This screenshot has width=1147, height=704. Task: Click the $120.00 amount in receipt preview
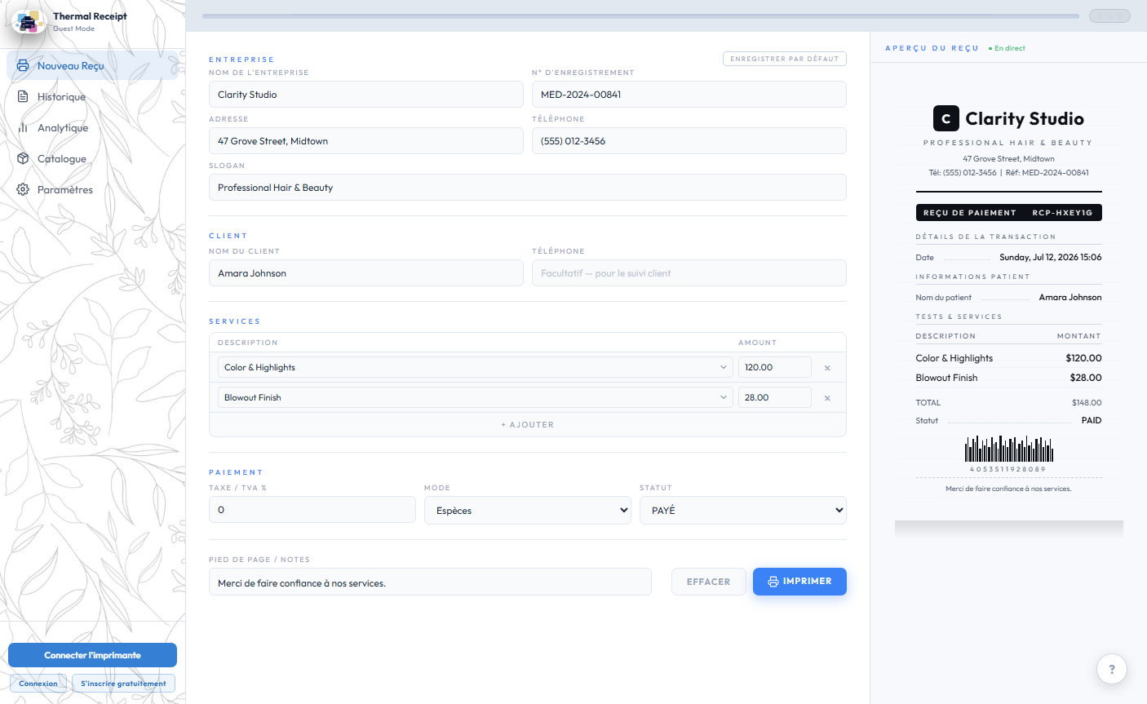(x=1083, y=358)
